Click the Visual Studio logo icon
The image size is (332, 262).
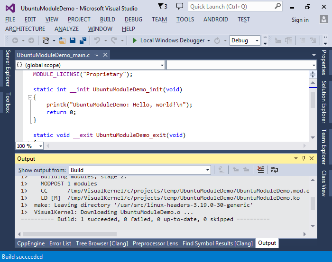click(x=10, y=8)
